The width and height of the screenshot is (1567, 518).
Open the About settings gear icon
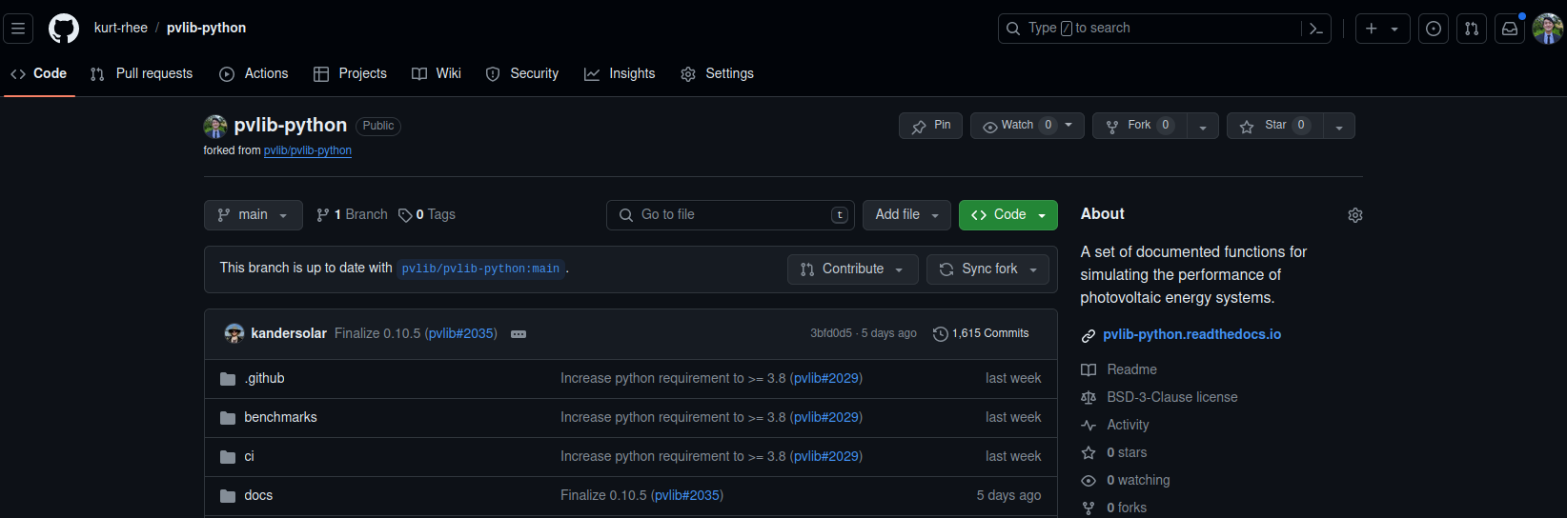point(1355,215)
